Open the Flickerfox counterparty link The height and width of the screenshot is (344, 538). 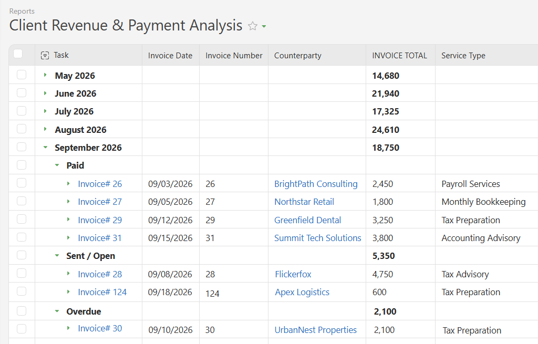point(293,274)
